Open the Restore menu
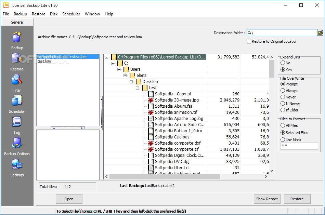The width and height of the screenshot is (325, 215). pos(39,14)
